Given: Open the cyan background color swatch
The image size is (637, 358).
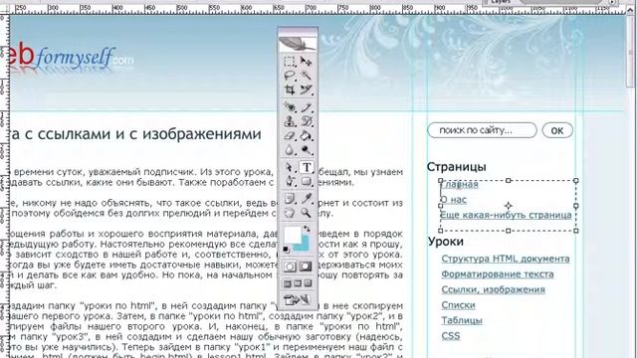Looking at the screenshot, I should (303, 244).
